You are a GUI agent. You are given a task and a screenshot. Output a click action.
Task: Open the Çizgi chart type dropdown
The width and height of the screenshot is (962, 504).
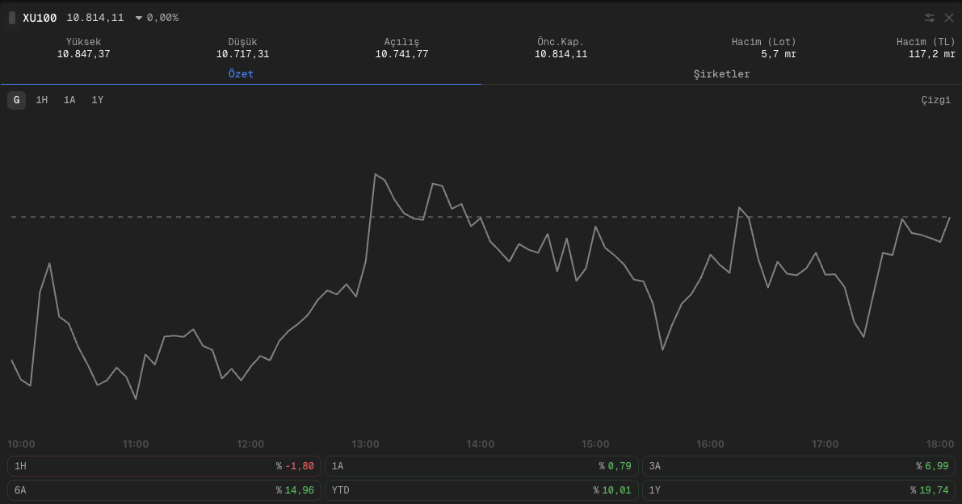[935, 100]
